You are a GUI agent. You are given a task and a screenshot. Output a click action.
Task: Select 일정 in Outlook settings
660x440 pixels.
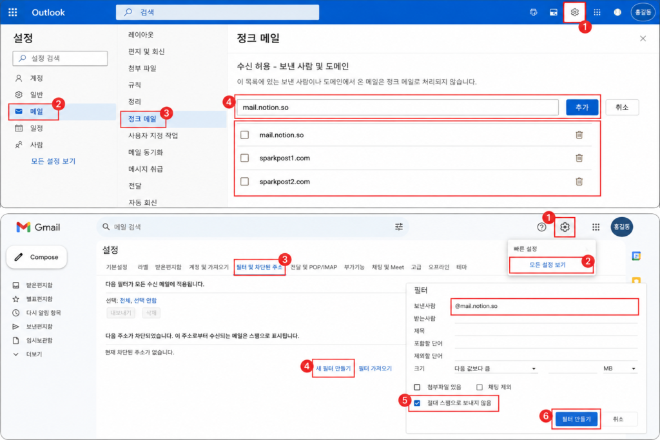coord(36,128)
